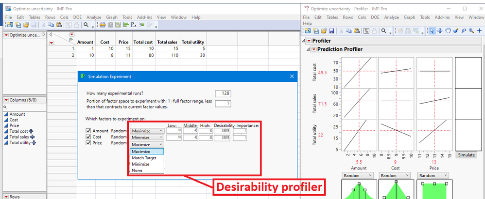Click the Copy icon in data table toolbar
Viewport: 485px width, 199px height.
tap(51, 25)
